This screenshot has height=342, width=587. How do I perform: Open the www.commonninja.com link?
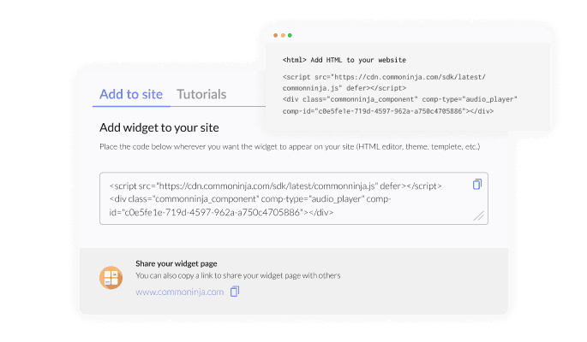coord(179,292)
